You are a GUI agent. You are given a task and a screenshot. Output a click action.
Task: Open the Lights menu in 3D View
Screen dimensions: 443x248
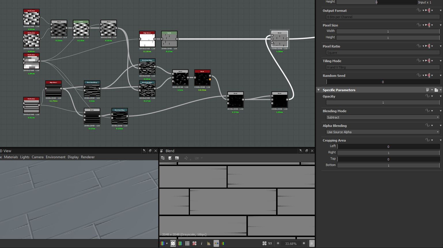pyautogui.click(x=25, y=157)
